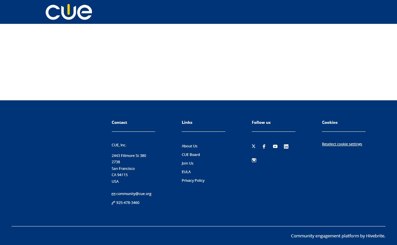Screen dimensions: 397x245
Task: Open the Instagram icon under Follow us
Action: [x=254, y=160]
